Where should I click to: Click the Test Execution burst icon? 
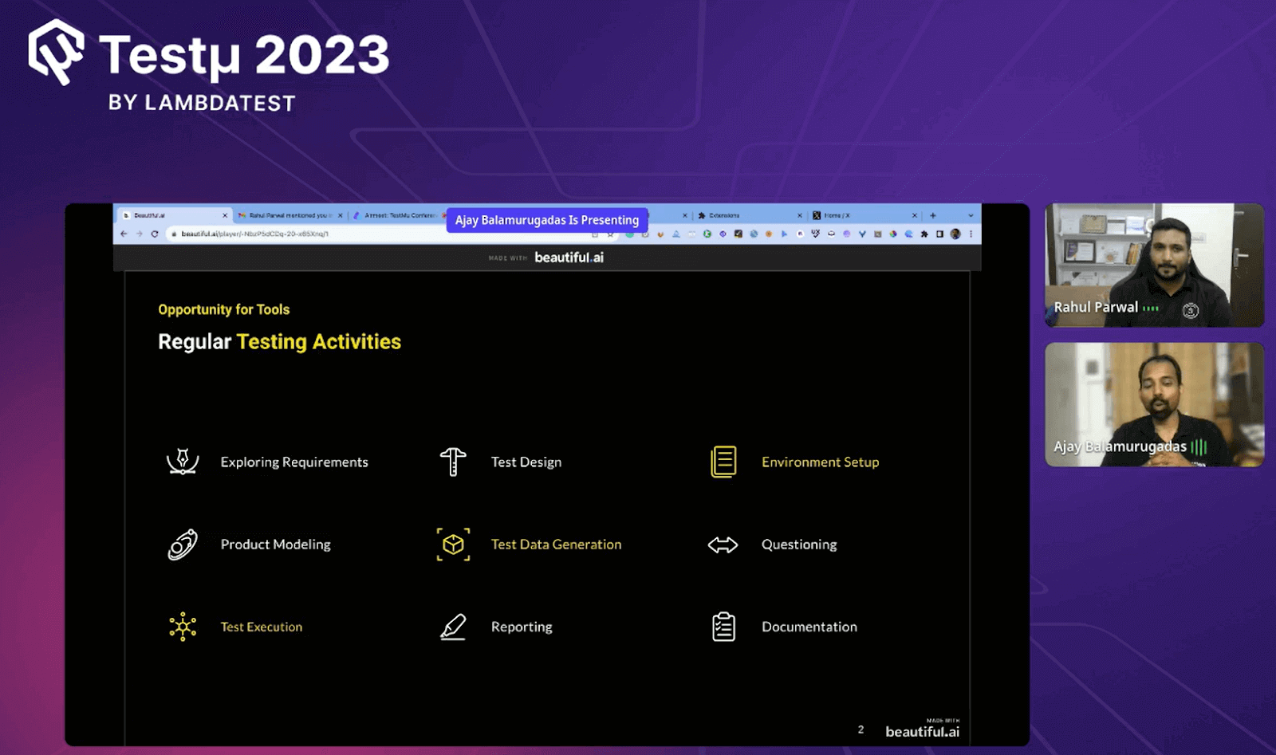[x=183, y=627]
